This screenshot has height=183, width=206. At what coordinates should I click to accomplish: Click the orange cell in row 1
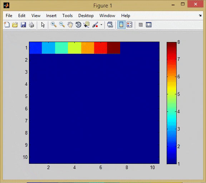(88, 48)
